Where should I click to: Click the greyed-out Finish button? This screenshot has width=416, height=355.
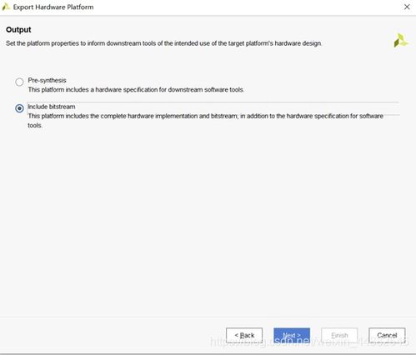339,335
